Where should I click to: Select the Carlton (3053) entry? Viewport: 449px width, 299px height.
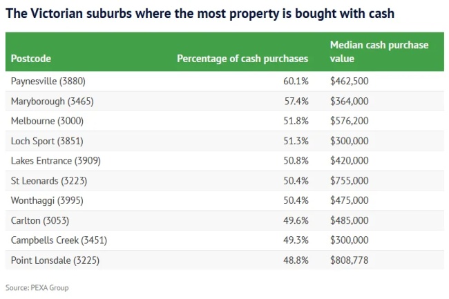(40, 221)
